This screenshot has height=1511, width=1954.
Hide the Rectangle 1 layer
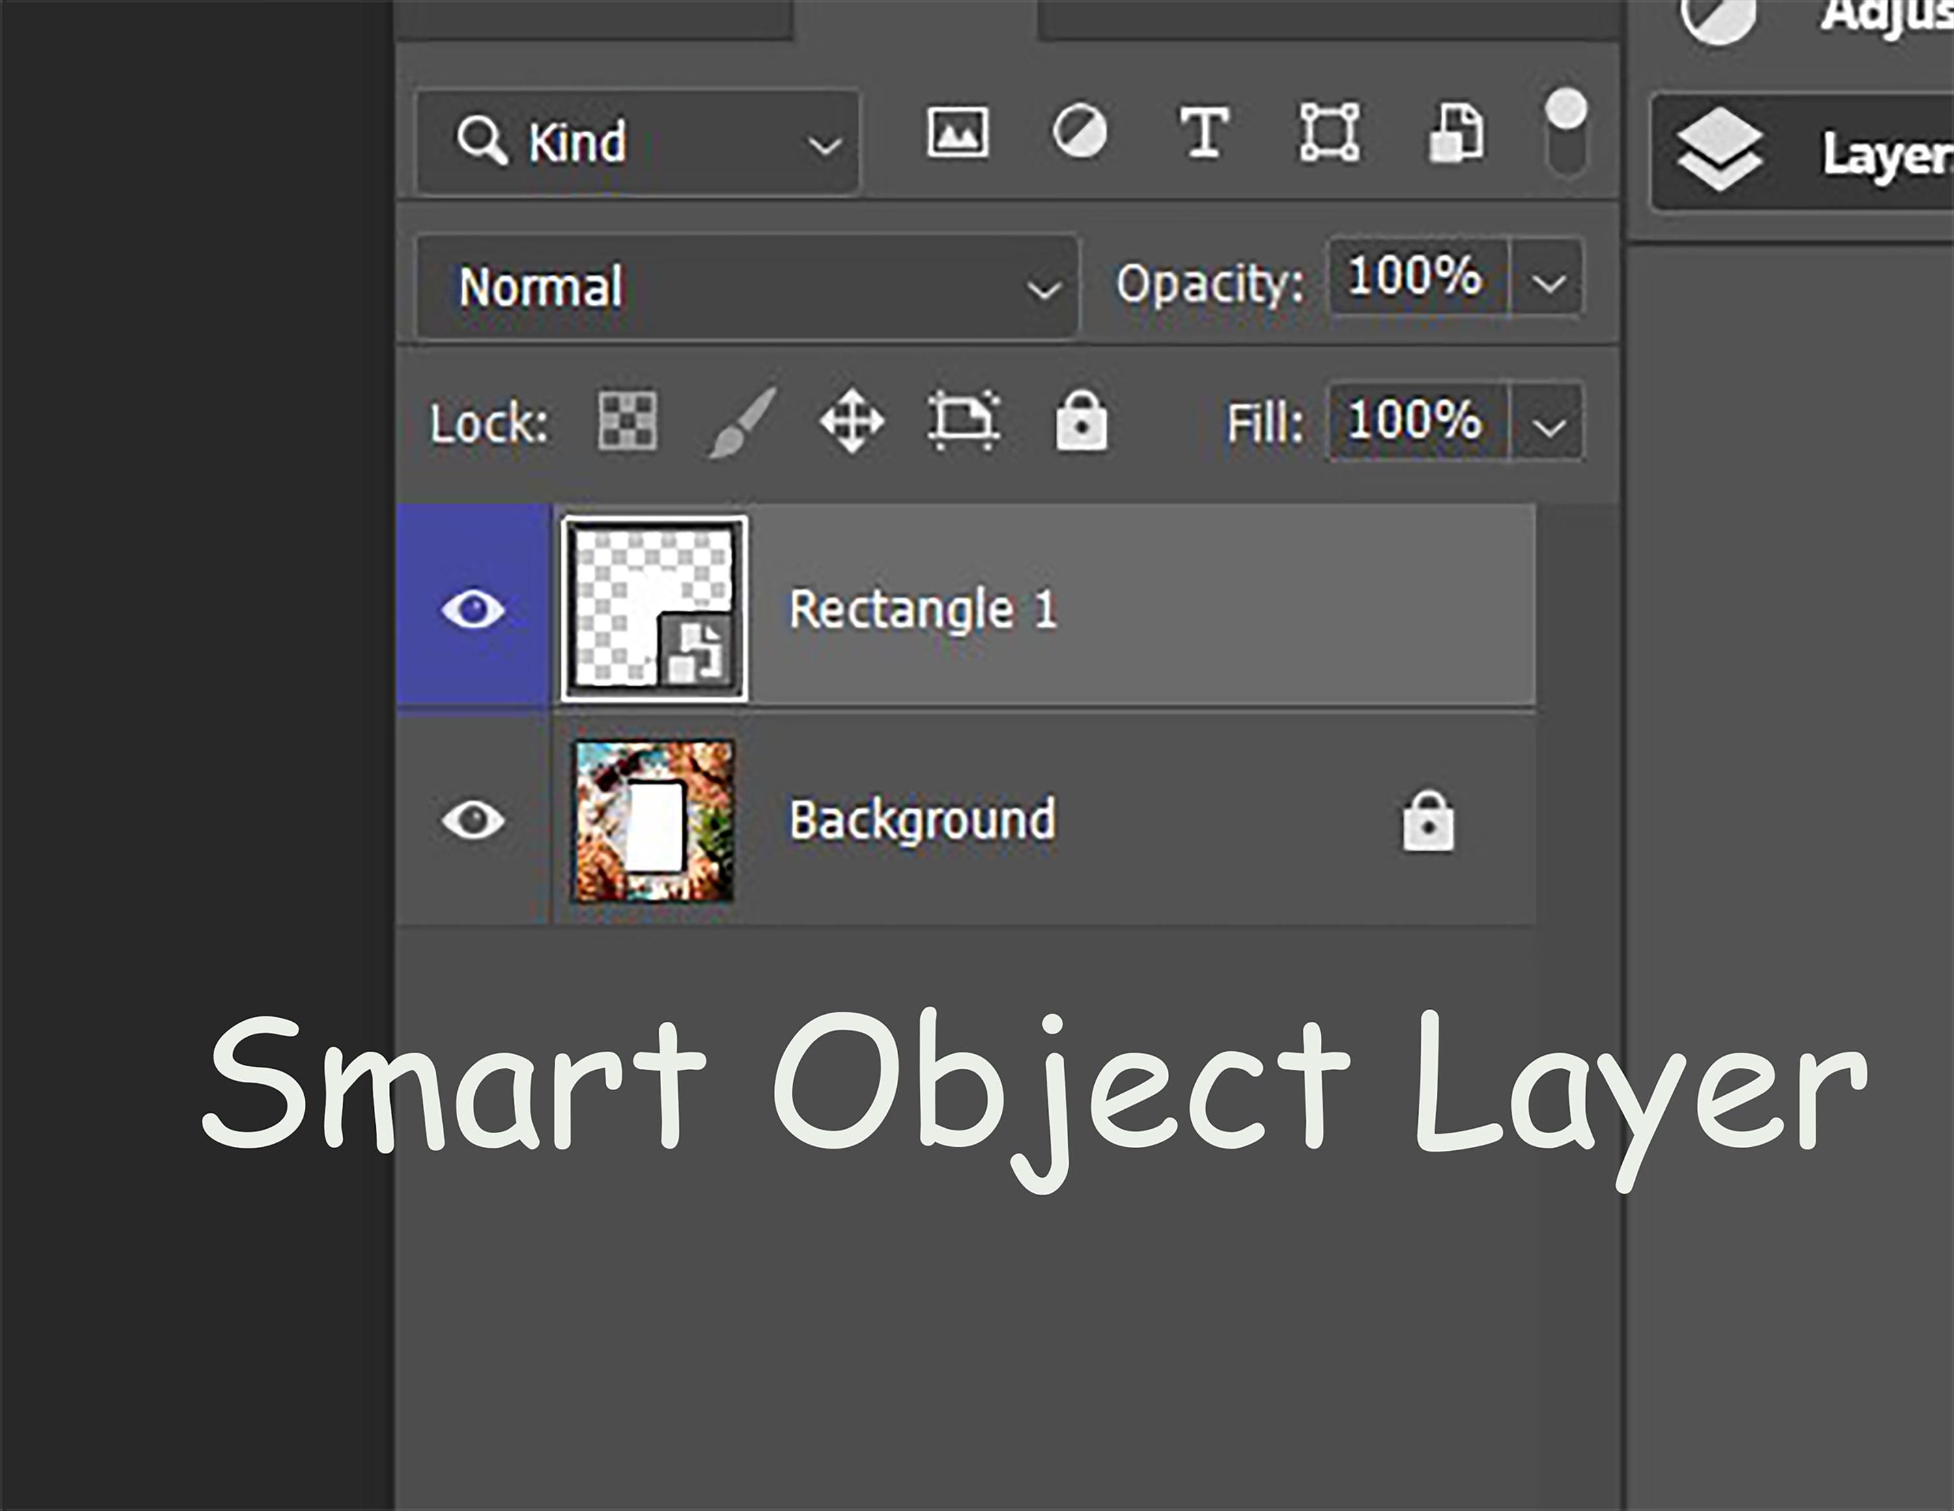pos(474,609)
